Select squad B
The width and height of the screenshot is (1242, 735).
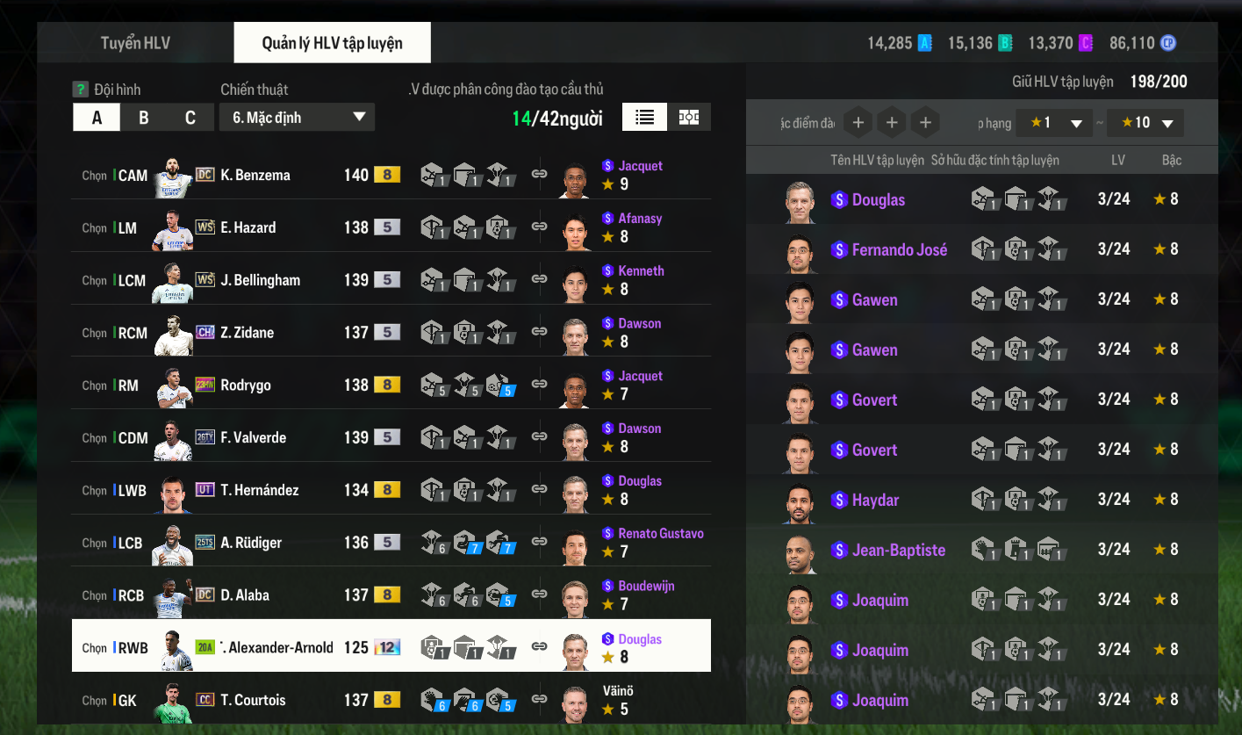[x=144, y=118]
